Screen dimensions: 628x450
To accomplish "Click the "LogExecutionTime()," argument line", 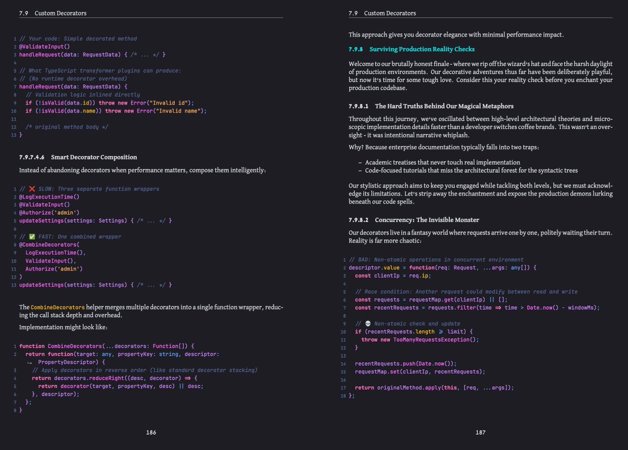I will [55, 252].
